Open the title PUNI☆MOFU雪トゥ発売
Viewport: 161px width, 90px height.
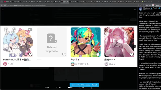point(17,59)
